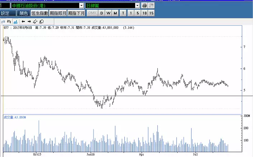
Task: Switch to candlestick chart style icon
Action: pos(9,22)
